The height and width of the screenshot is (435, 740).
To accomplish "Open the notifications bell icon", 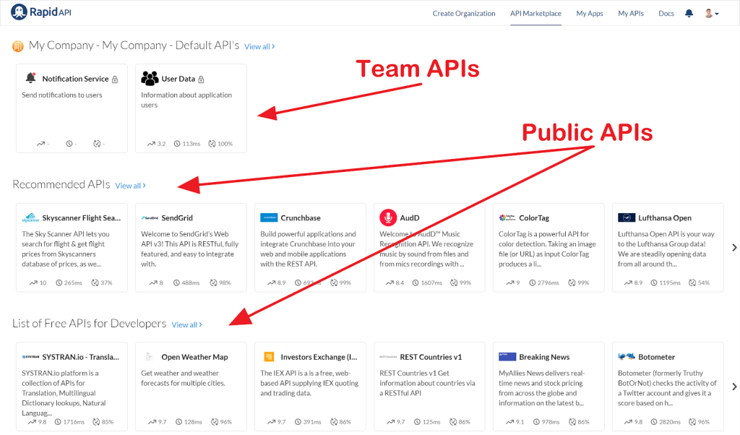I will tap(689, 13).
